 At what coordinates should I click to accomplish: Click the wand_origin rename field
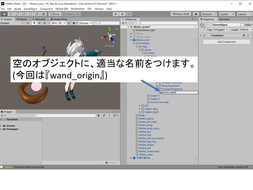pyautogui.click(x=180, y=92)
